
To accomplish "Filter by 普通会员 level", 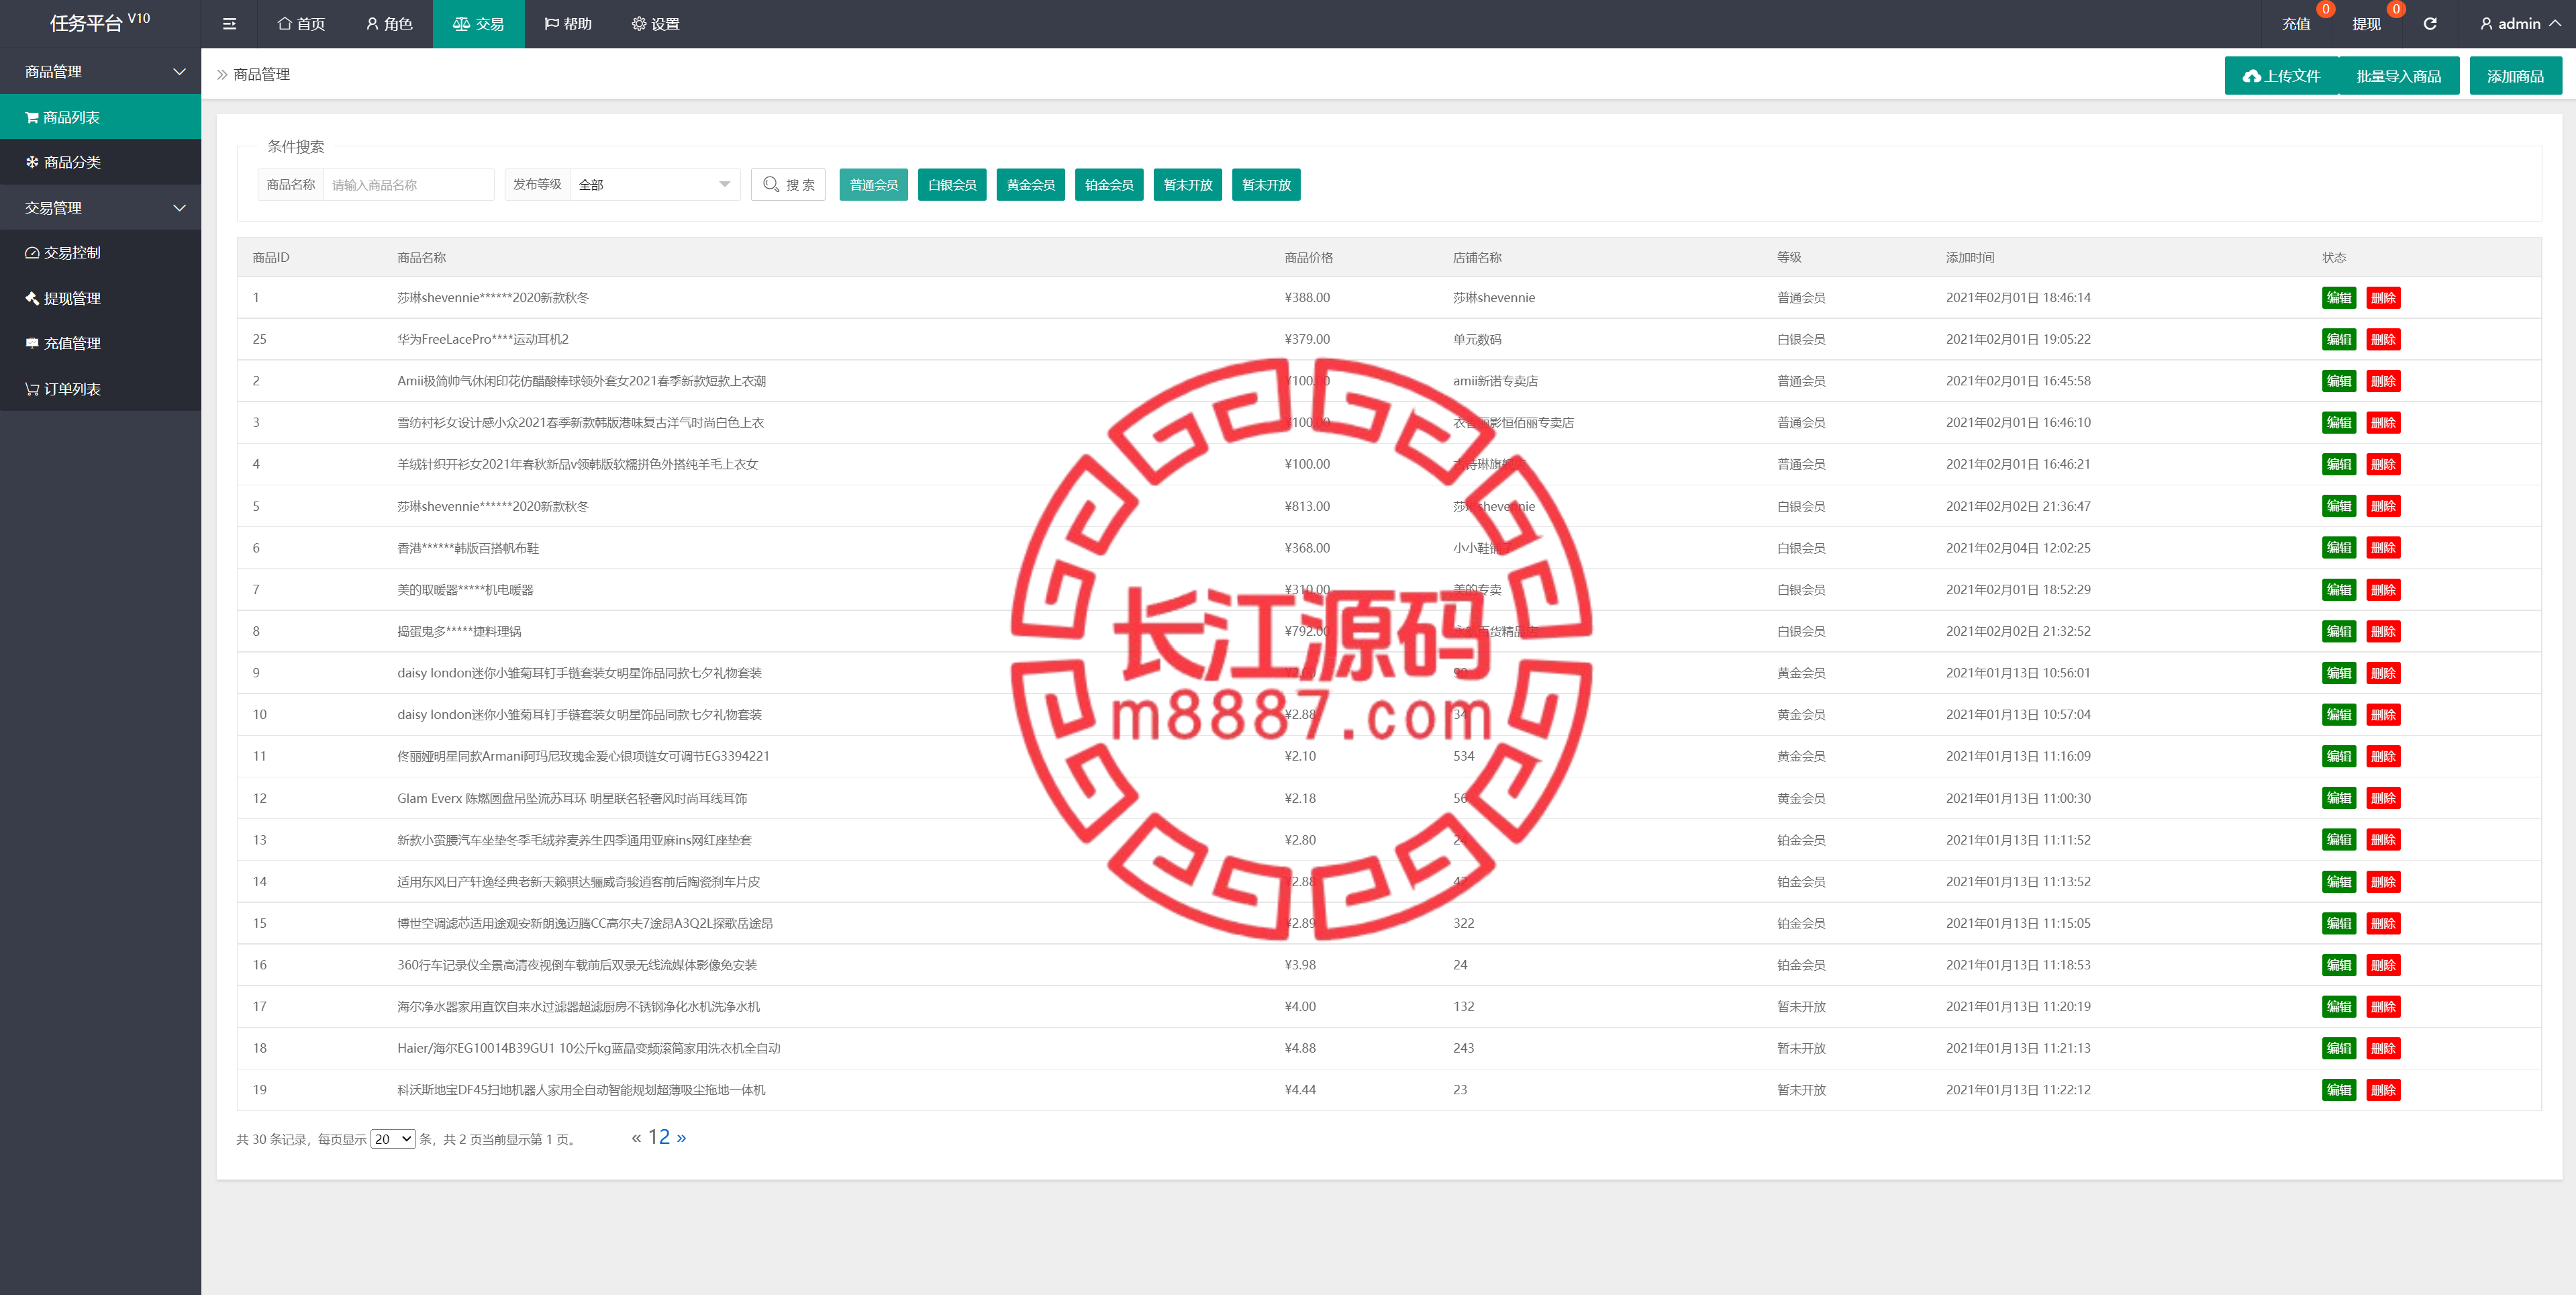I will click(873, 185).
